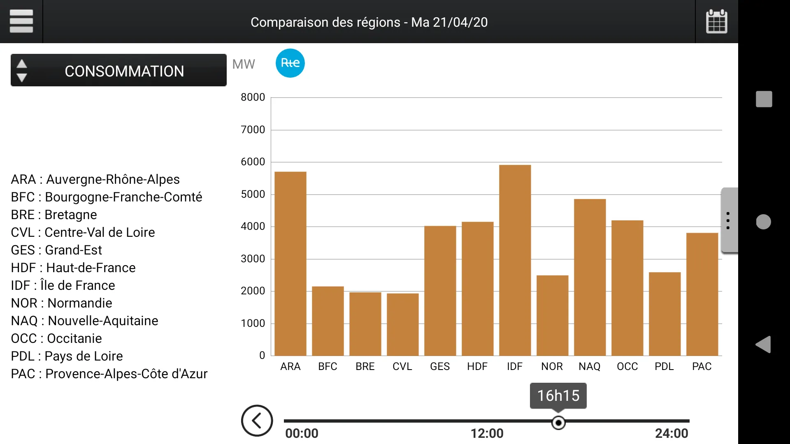This screenshot has width=790, height=444.
Task: Click the 12:00 slider midpoint label
Action: [x=487, y=433]
